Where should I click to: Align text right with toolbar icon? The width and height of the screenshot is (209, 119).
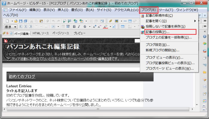pos(30,27)
